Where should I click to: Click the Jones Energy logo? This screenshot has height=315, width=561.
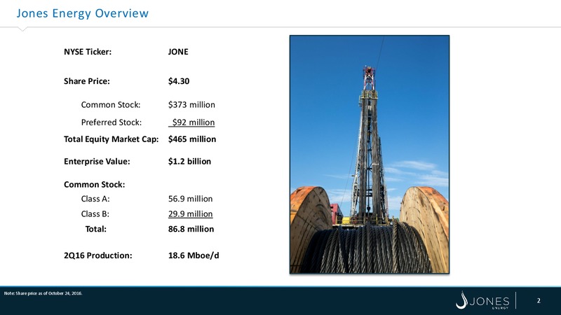[x=482, y=300]
